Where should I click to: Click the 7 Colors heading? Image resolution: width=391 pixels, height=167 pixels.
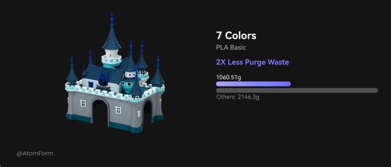236,35
